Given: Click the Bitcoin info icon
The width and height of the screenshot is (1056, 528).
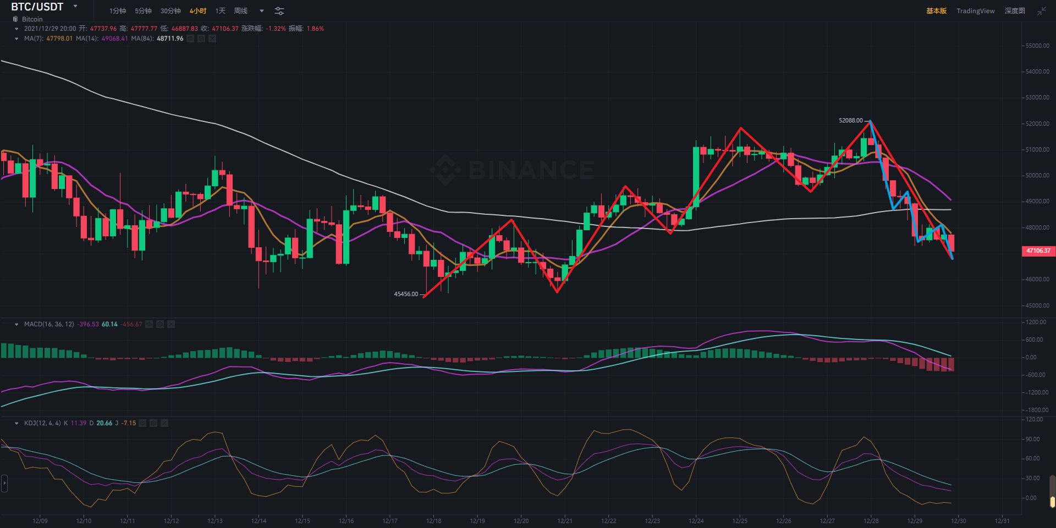Looking at the screenshot, I should coord(15,19).
